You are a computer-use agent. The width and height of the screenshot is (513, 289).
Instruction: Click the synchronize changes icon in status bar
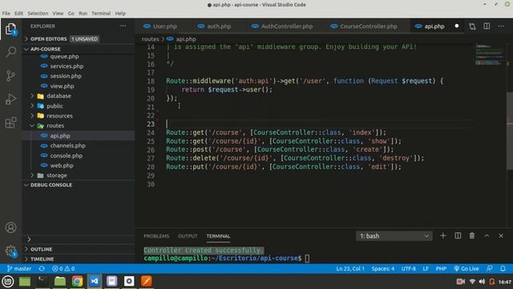pos(42,268)
